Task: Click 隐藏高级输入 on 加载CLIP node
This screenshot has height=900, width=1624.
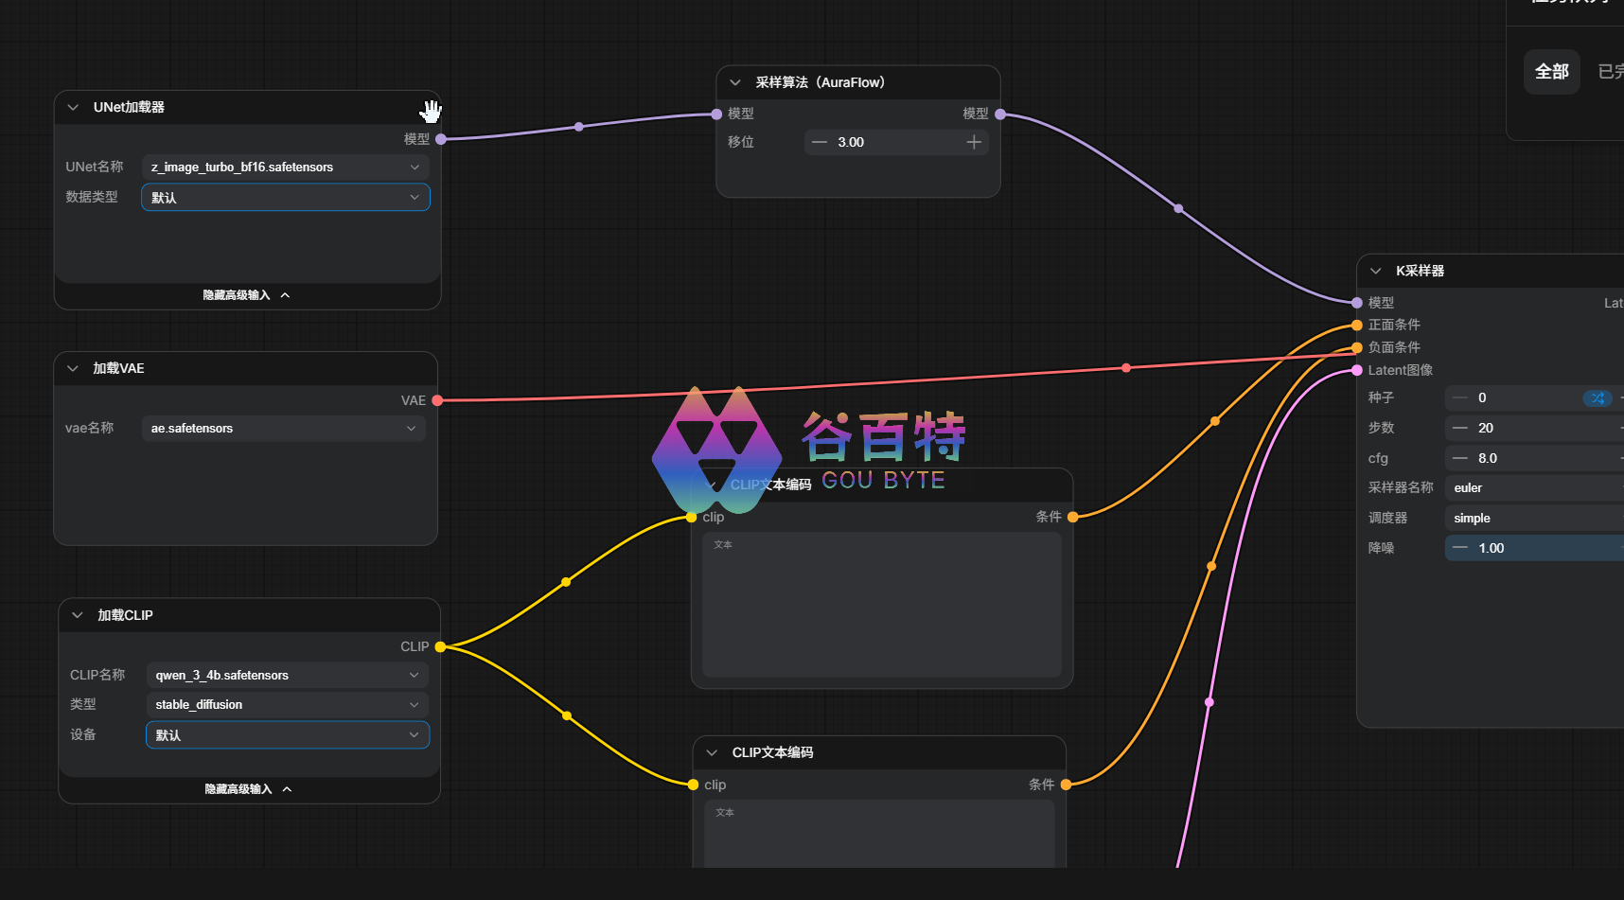Action: 249,789
